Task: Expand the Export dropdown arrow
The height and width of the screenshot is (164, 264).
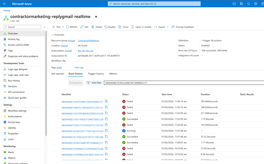Action: 168,27
